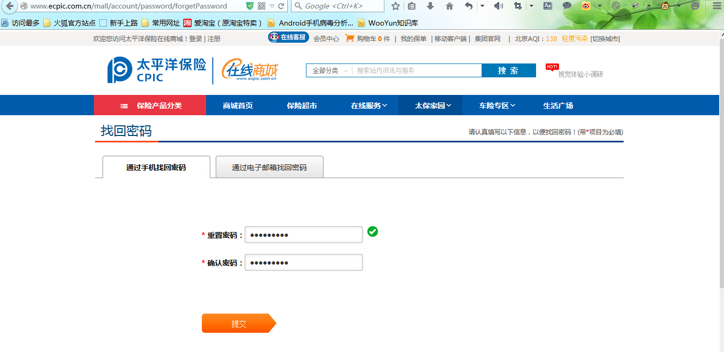724x352 pixels.
Task: Click the green shield security icon in address bar
Action: pyautogui.click(x=250, y=6)
